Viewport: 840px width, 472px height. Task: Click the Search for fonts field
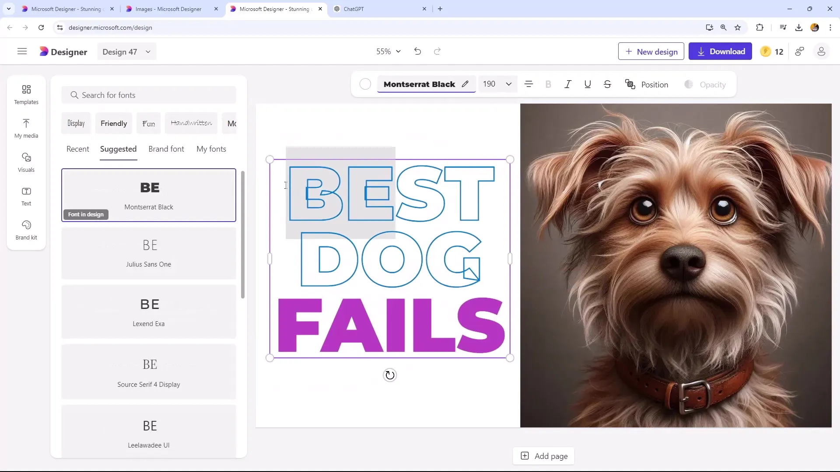(x=149, y=95)
